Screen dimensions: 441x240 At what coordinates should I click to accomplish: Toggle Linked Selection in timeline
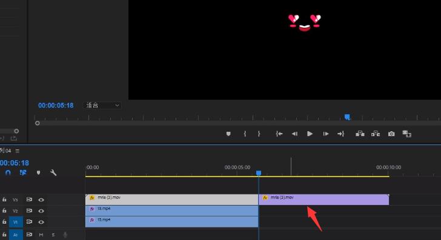[x=23, y=172]
